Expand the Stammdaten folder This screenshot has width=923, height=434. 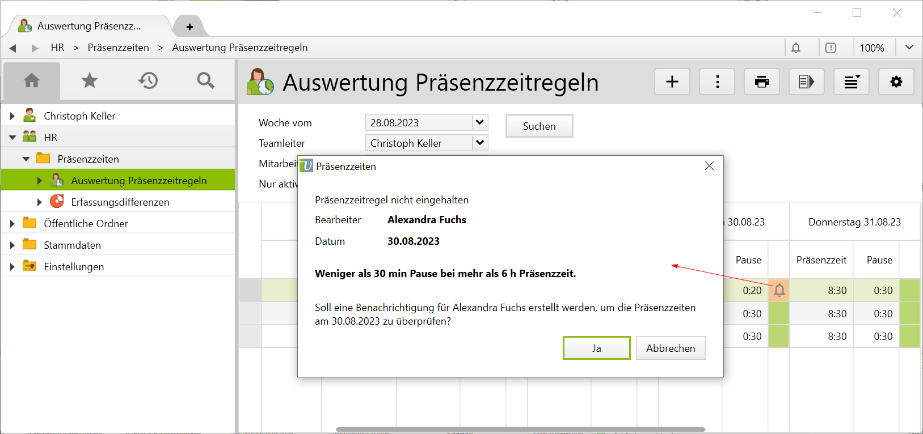[12, 245]
